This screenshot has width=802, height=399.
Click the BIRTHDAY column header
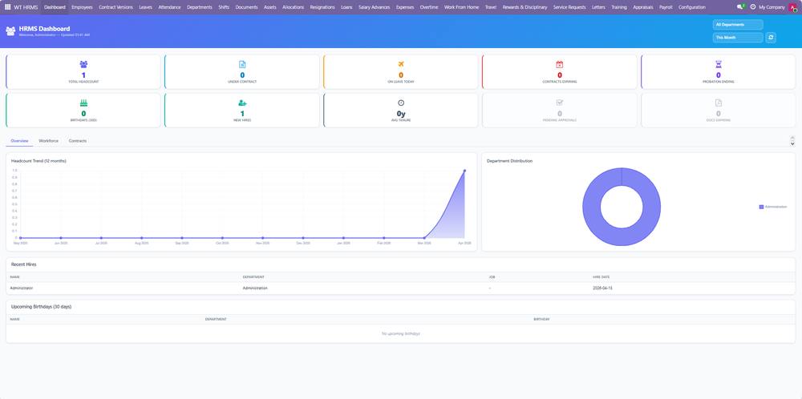[x=541, y=320]
